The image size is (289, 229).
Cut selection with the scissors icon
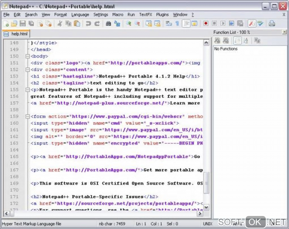tap(60, 23)
